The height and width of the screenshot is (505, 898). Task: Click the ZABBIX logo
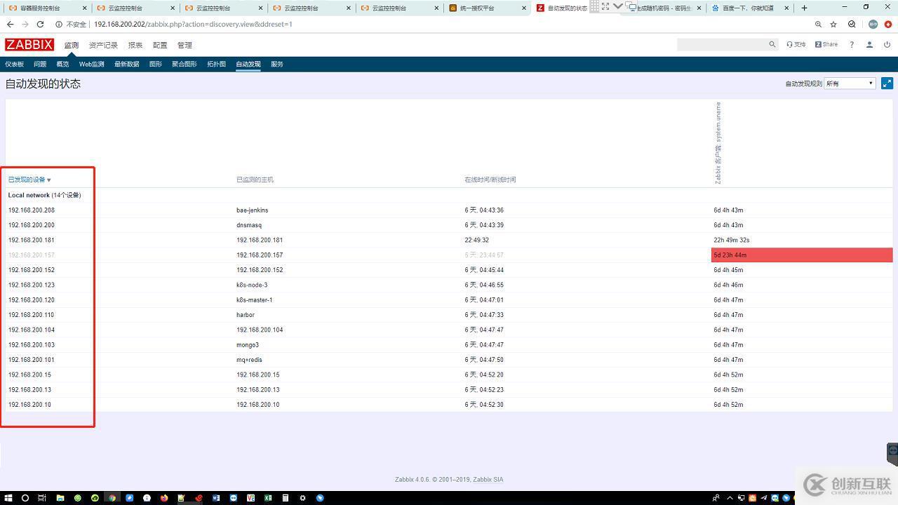pos(29,44)
